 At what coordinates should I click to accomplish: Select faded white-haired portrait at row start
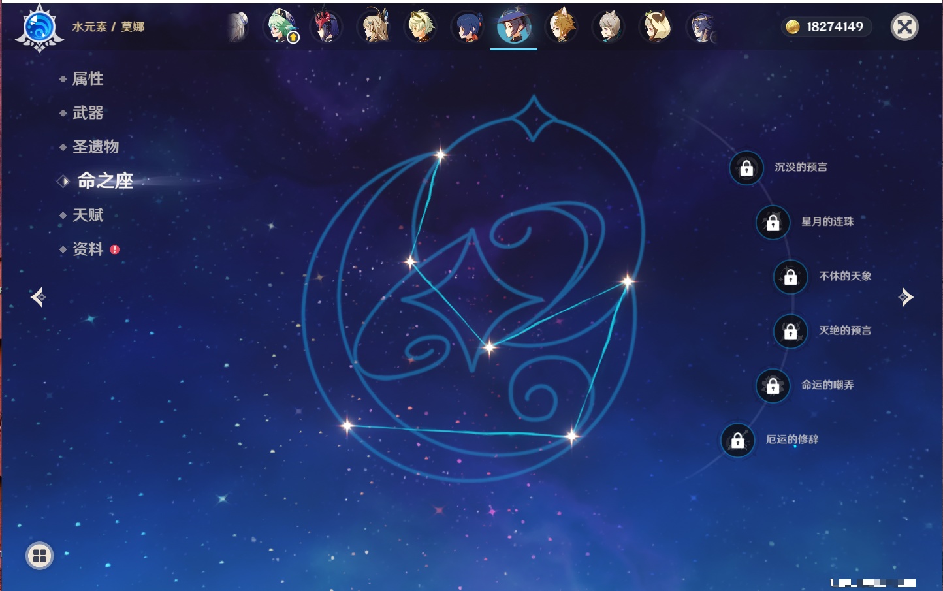pos(238,27)
